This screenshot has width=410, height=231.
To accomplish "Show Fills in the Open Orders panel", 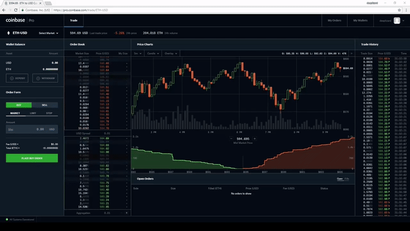I will tap(347, 179).
